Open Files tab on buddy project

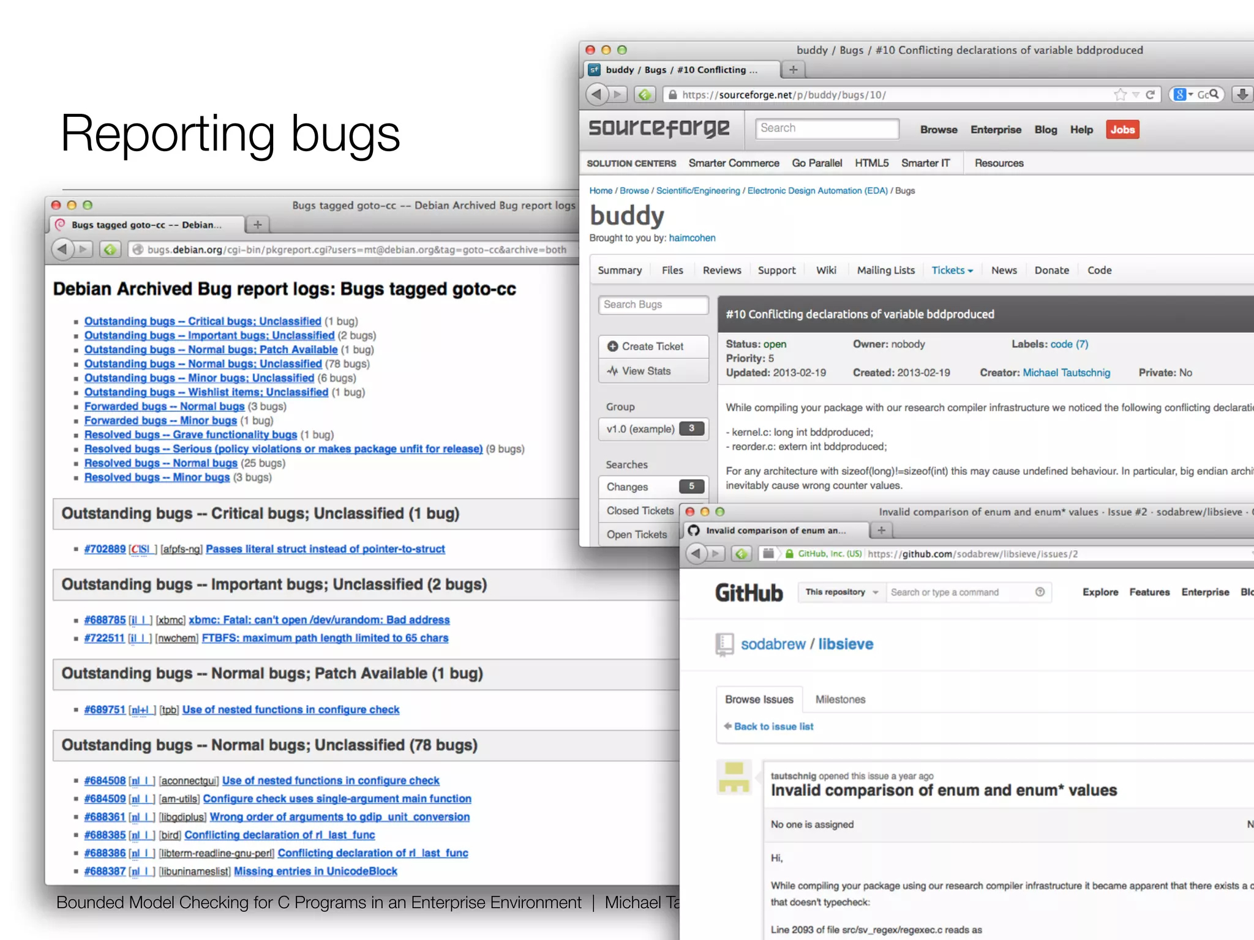[x=672, y=270]
